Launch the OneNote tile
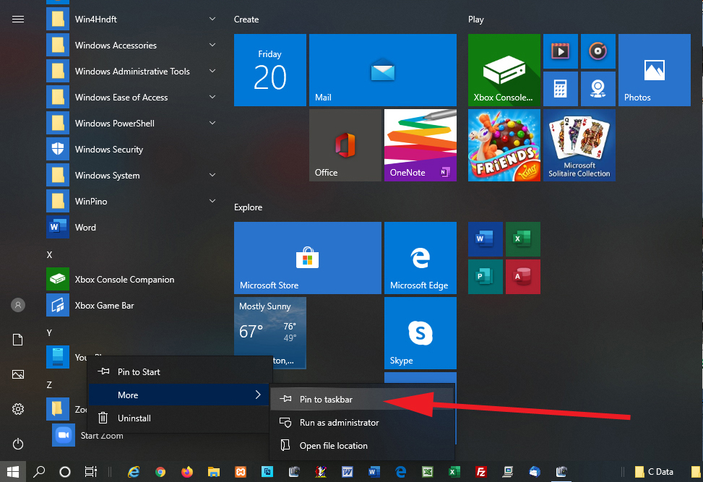 coord(420,145)
